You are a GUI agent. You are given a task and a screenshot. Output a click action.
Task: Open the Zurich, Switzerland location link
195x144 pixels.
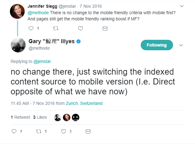coord(84,103)
